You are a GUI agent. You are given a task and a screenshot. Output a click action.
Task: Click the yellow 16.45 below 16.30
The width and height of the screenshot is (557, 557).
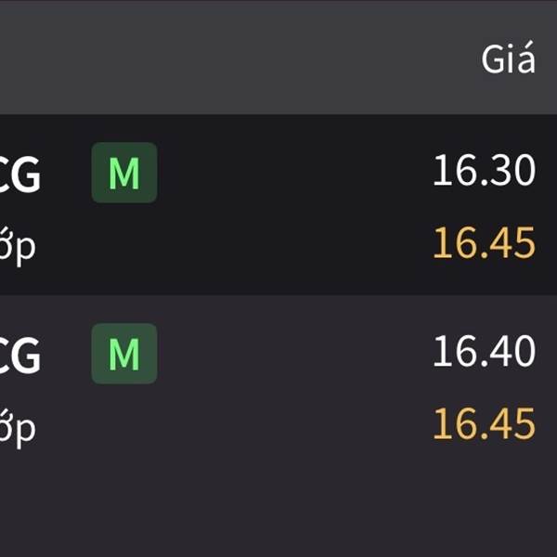484,243
